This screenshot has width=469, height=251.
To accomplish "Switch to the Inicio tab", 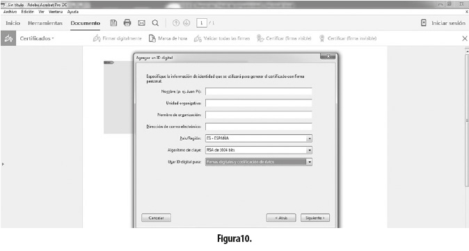I will tap(13, 23).
